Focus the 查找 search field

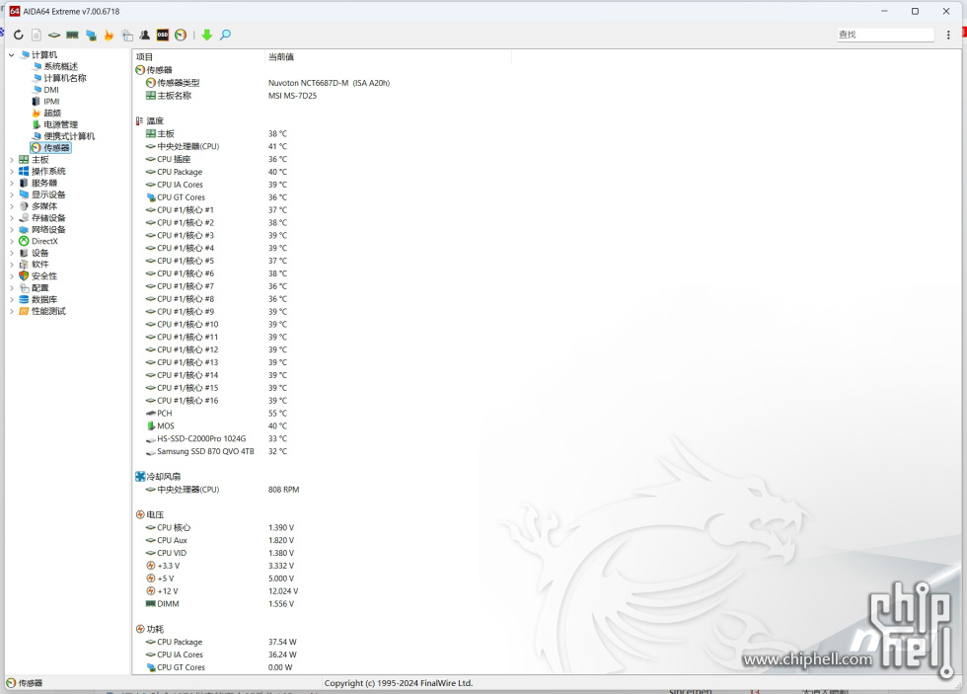click(x=886, y=35)
